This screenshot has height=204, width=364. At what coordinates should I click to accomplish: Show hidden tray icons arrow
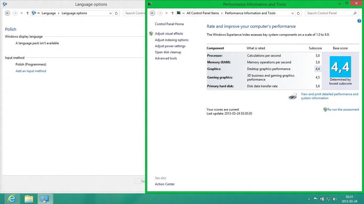pos(309,199)
